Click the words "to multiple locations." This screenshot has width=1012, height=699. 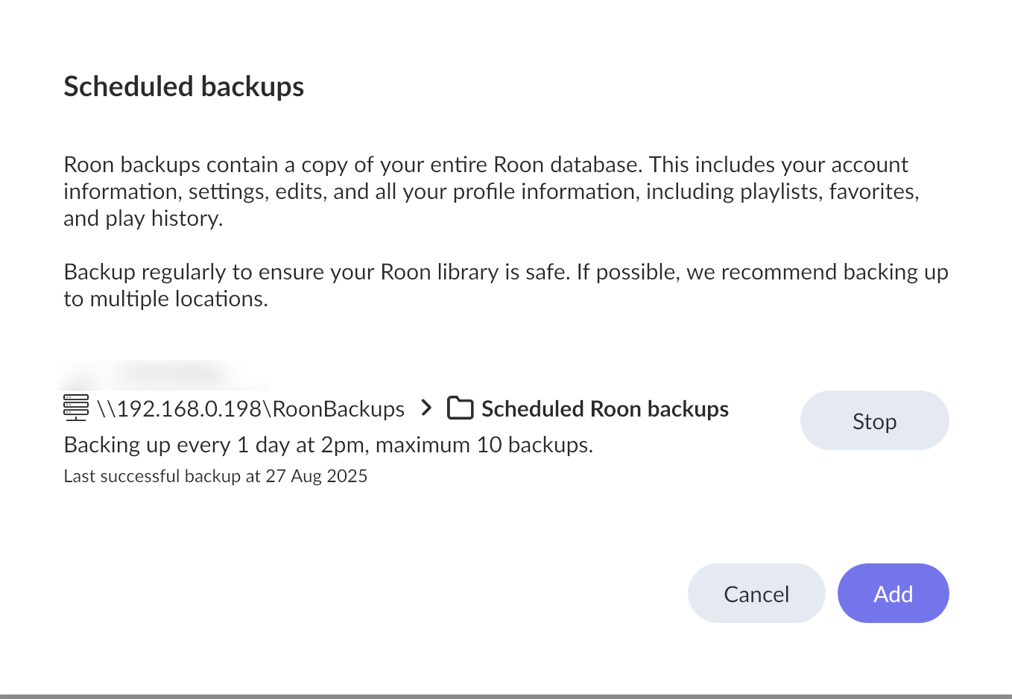pyautogui.click(x=165, y=299)
